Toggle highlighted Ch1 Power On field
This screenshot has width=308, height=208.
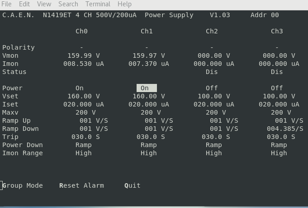(x=147, y=88)
